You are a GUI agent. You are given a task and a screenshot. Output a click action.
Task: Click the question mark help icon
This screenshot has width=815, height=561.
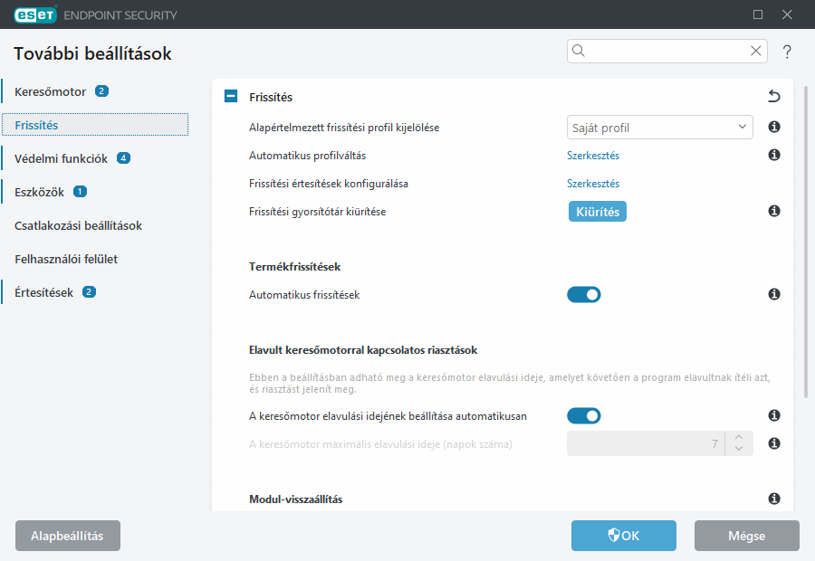tap(787, 52)
